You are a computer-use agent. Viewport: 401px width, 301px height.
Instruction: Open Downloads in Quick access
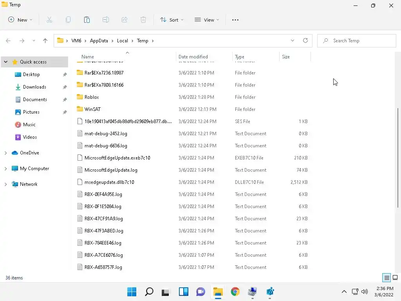pyautogui.click(x=34, y=87)
